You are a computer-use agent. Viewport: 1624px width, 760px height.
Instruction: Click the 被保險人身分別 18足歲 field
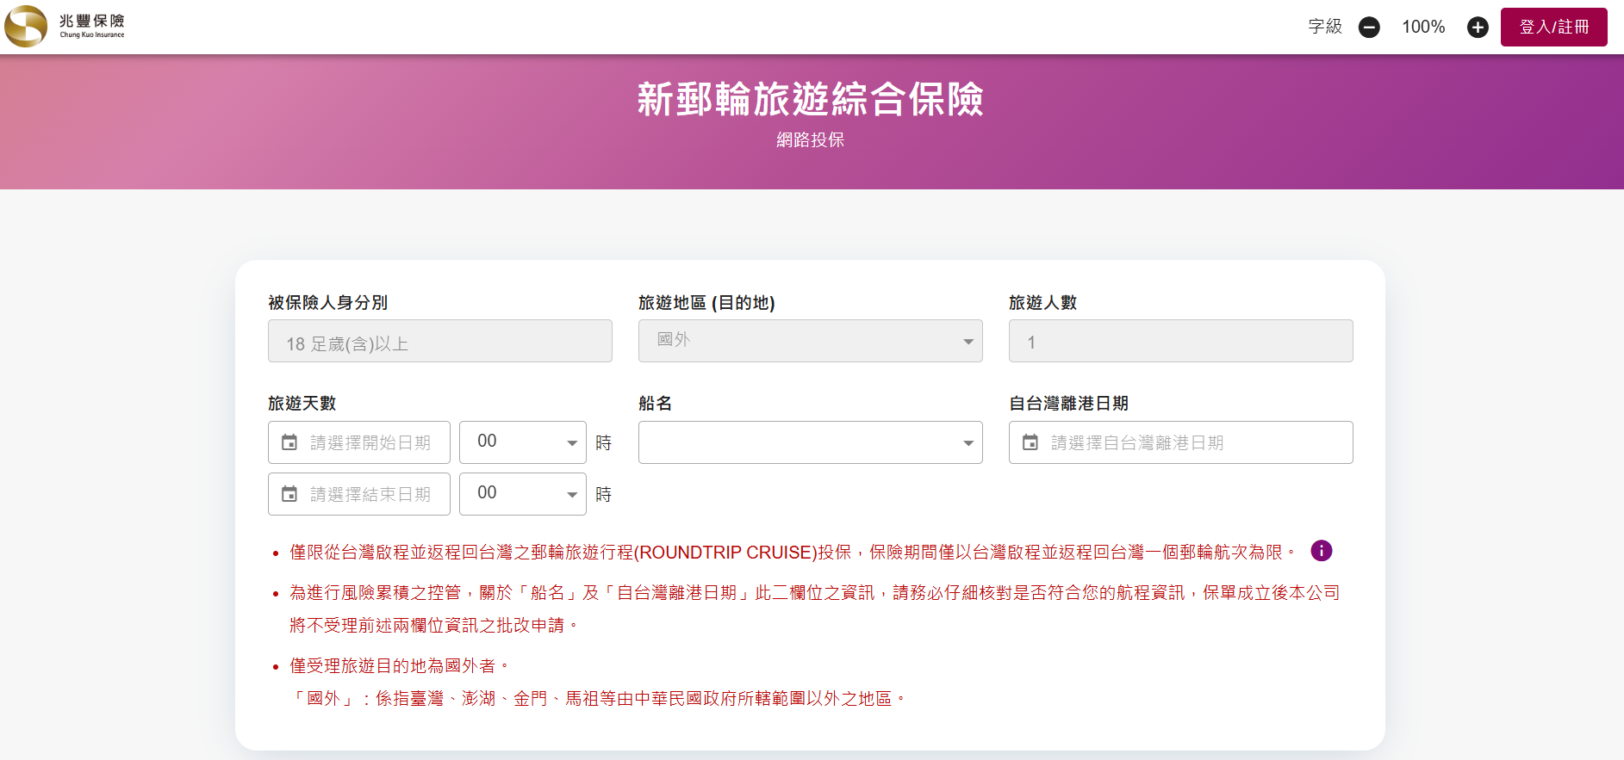[x=439, y=341]
